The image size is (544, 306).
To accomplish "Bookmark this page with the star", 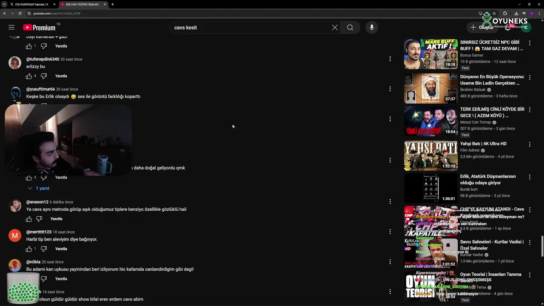I will [x=494, y=13].
